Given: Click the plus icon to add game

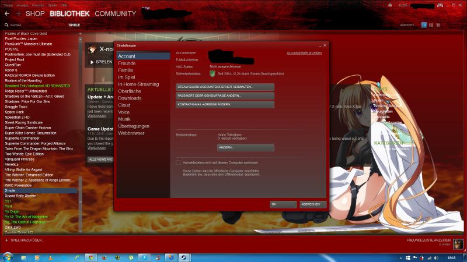Looking at the screenshot, I should [6, 240].
